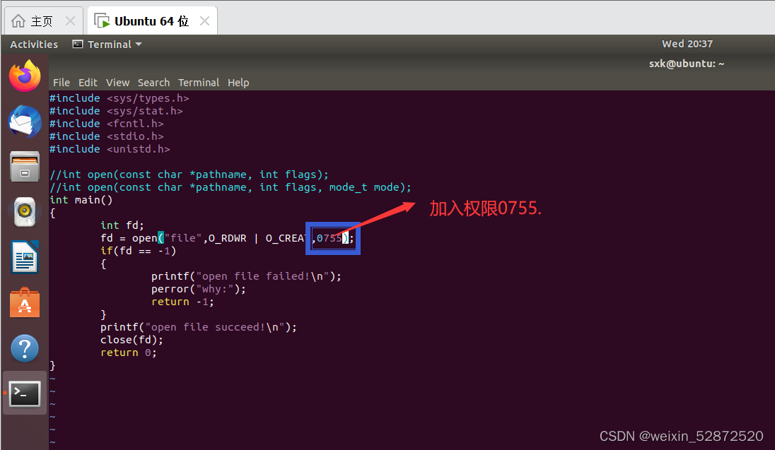The image size is (775, 450).
Task: Click the return 0; line
Action: [x=129, y=353]
